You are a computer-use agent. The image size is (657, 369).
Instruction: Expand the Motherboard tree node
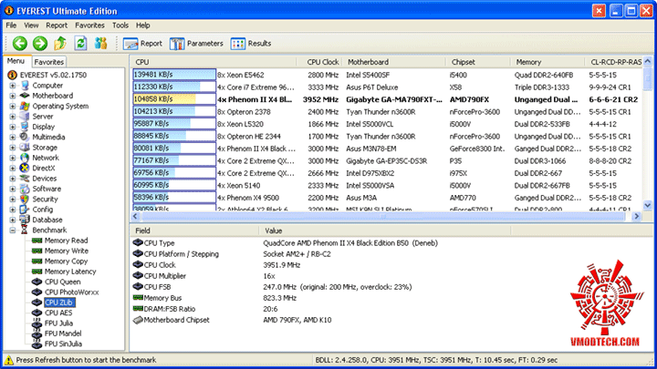(13, 96)
